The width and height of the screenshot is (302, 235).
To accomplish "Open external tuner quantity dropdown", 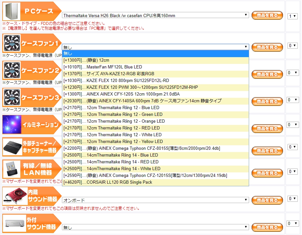I will click(292, 147).
